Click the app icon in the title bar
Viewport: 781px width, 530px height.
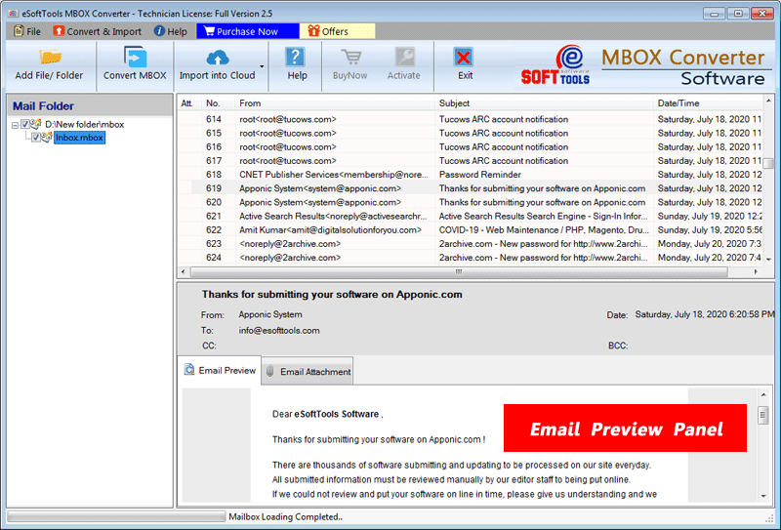click(13, 14)
